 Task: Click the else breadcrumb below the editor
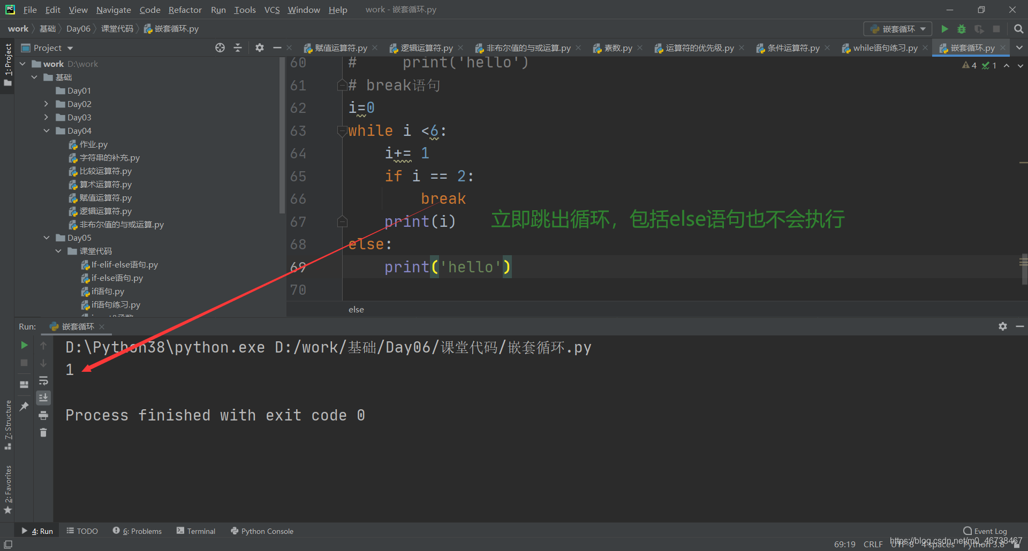pos(356,309)
